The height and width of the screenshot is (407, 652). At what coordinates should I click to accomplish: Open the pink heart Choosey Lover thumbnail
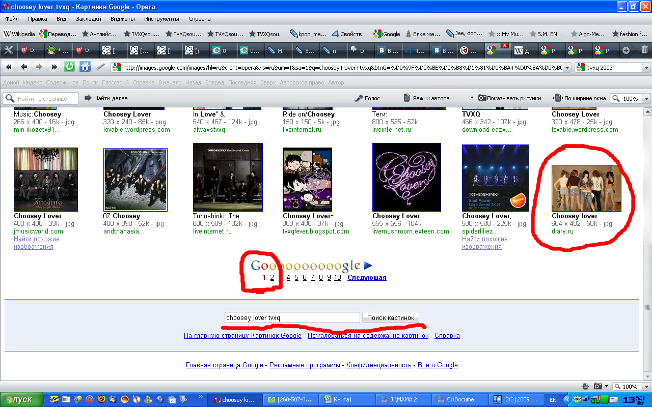coord(406,177)
